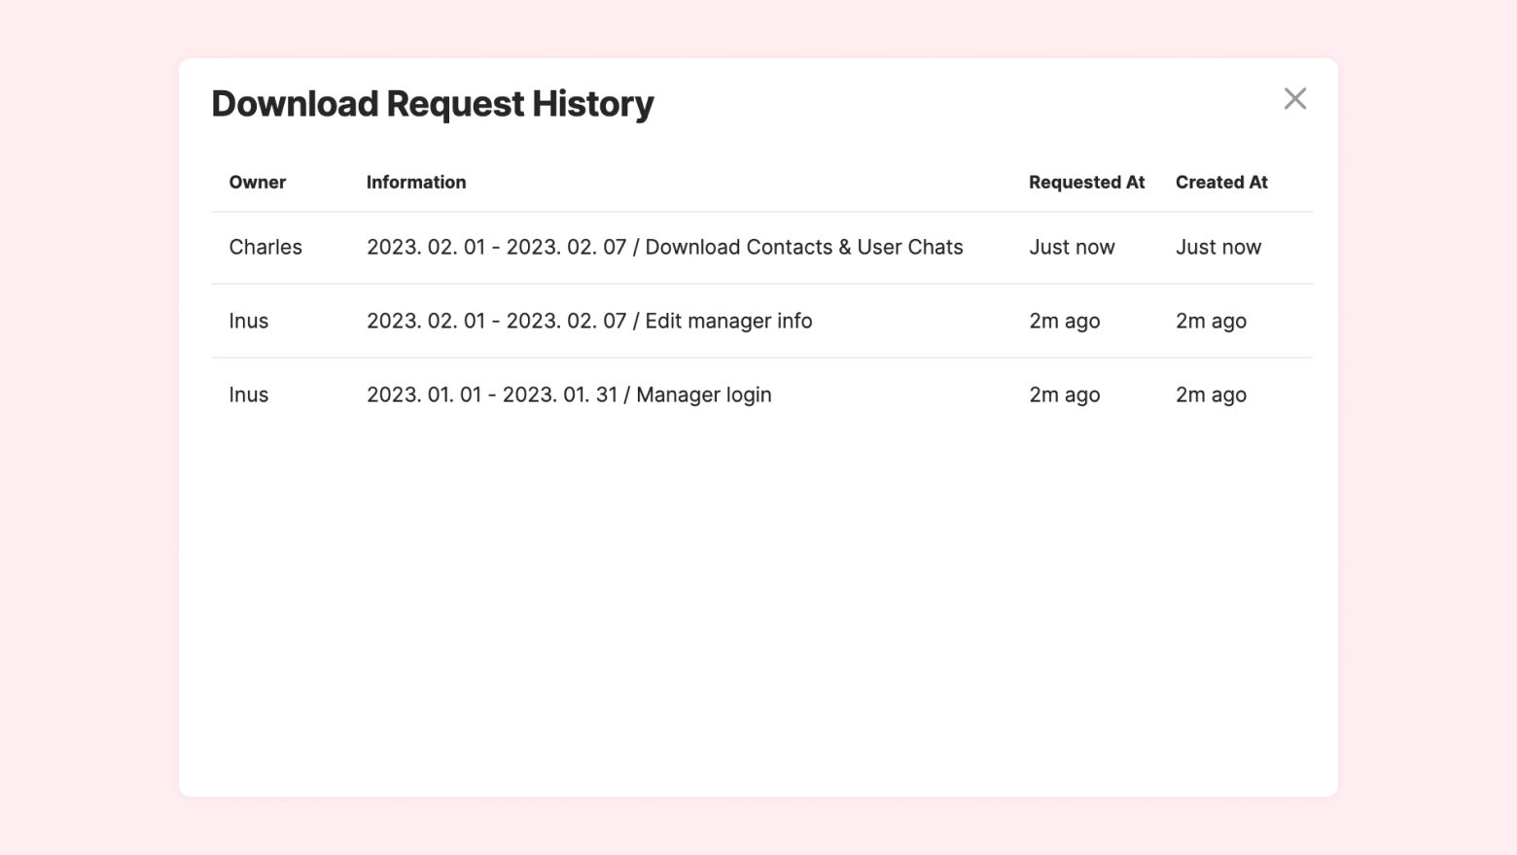The width and height of the screenshot is (1517, 855).
Task: Click Created At time for Manager login
Action: tap(1211, 395)
